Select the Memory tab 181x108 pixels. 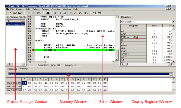point(24,68)
